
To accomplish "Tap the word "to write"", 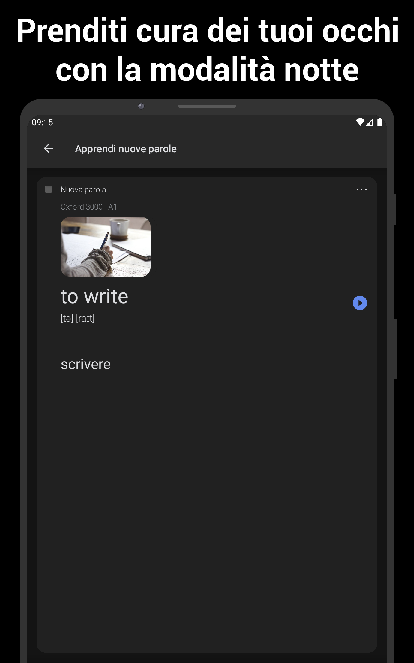I will tap(94, 296).
